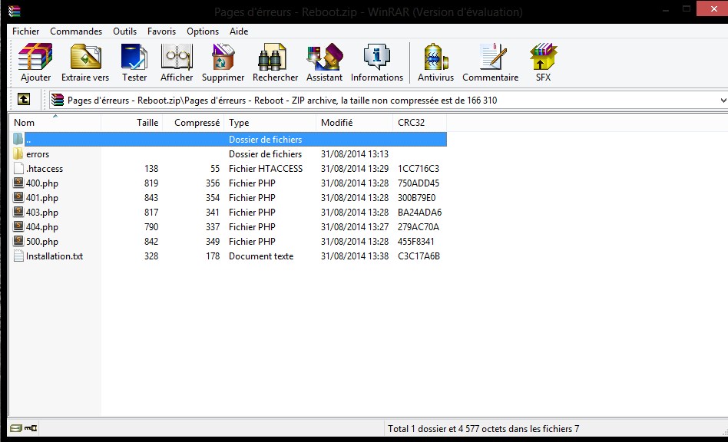Sort files by Compressé column

point(194,123)
